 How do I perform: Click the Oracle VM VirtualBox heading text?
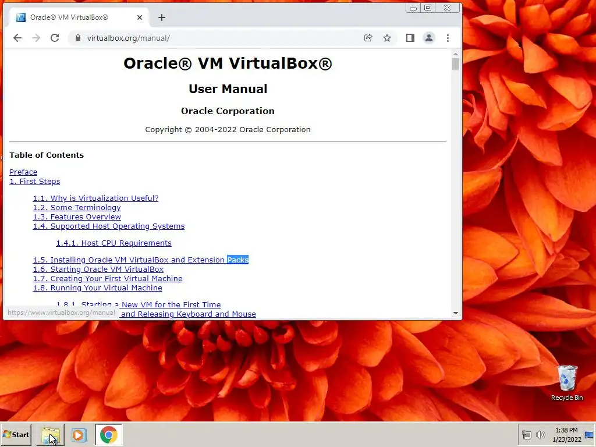click(x=228, y=63)
